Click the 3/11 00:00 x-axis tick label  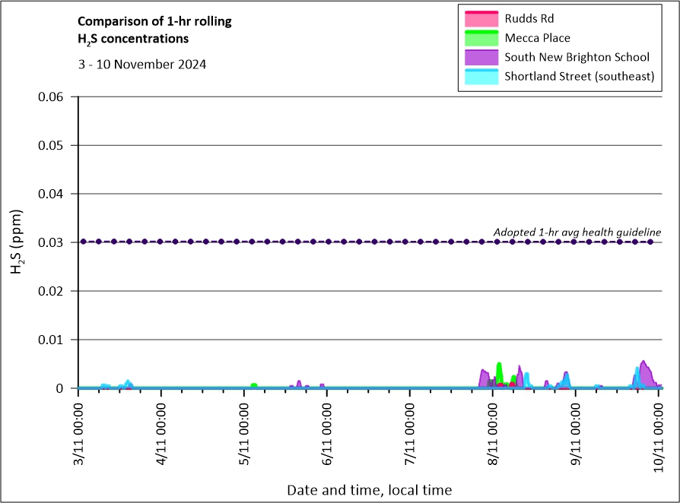point(79,432)
